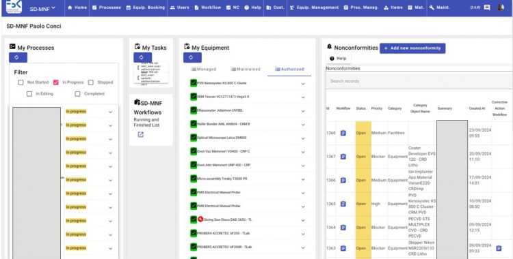Click green check icon for SEM Tescan Vega3
The height and width of the screenshot is (259, 513).
point(194,97)
